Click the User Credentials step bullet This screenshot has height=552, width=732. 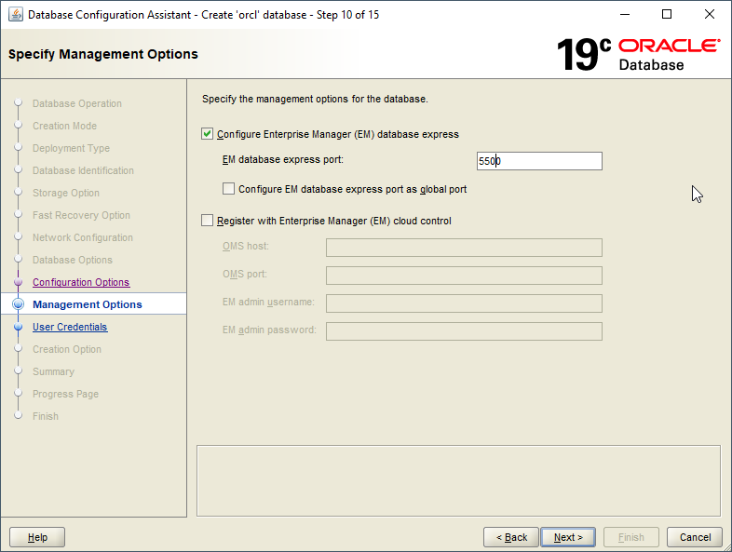coord(18,327)
